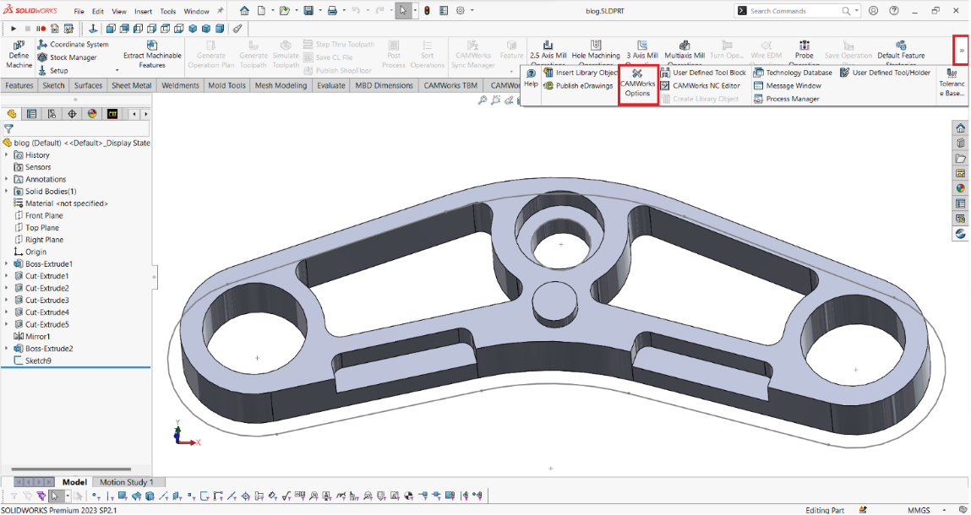Screen dimensions: 971x515
Task: Select the Probe Operation tool
Action: coord(804,50)
